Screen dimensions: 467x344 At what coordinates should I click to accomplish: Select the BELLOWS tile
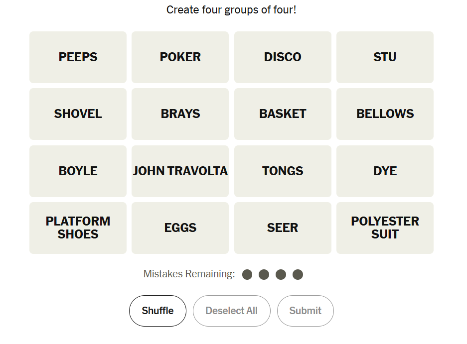pyautogui.click(x=385, y=114)
